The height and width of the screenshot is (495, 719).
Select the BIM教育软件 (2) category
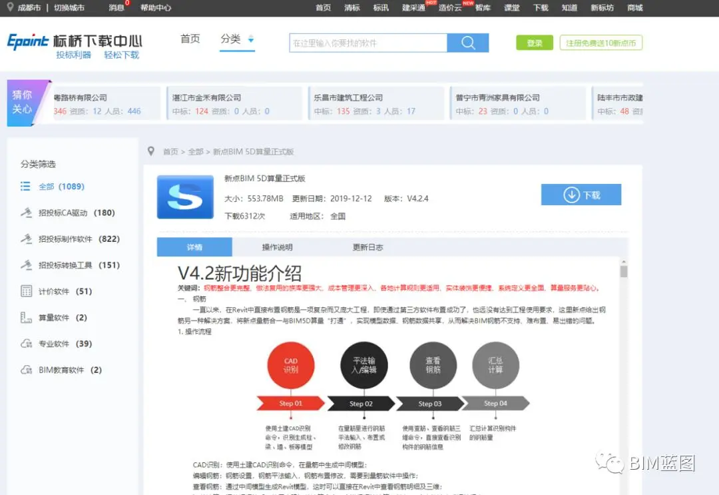point(70,370)
